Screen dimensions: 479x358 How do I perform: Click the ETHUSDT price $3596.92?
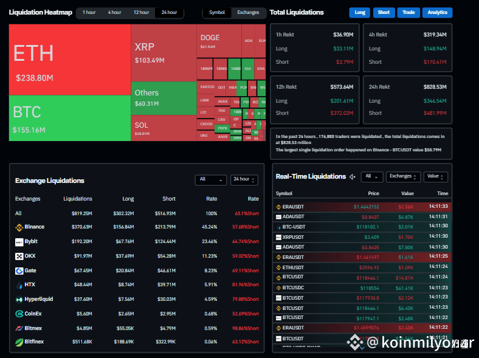coord(369,268)
